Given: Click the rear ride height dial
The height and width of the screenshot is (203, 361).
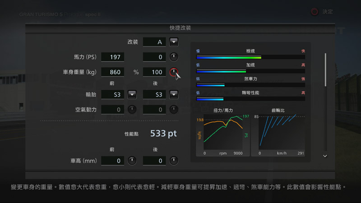Looking at the screenshot, I should point(174,161).
